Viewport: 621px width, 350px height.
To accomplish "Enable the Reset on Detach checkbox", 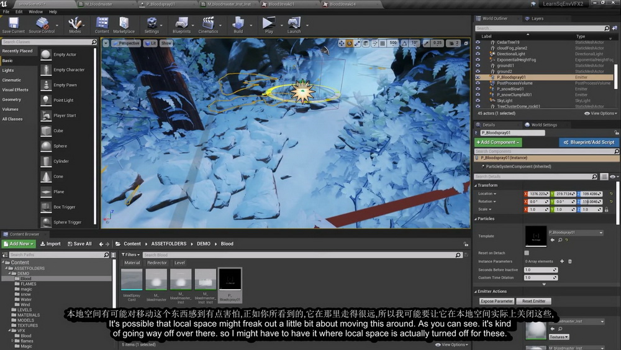I will click(x=527, y=253).
